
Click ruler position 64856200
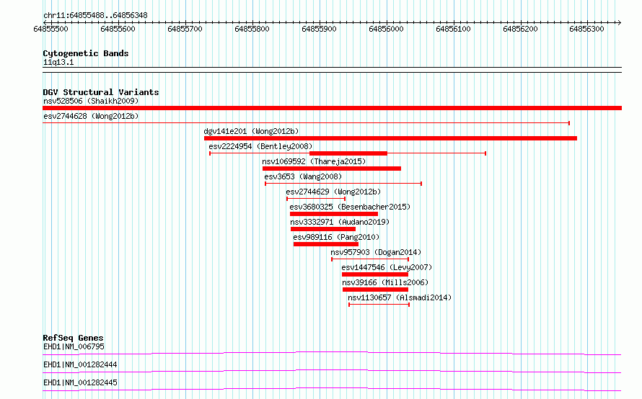[520, 29]
